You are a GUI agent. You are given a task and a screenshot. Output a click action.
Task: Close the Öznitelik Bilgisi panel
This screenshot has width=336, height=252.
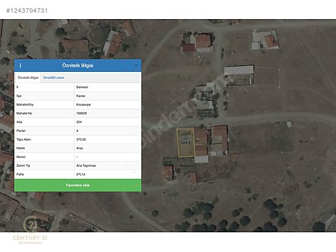[136, 66]
